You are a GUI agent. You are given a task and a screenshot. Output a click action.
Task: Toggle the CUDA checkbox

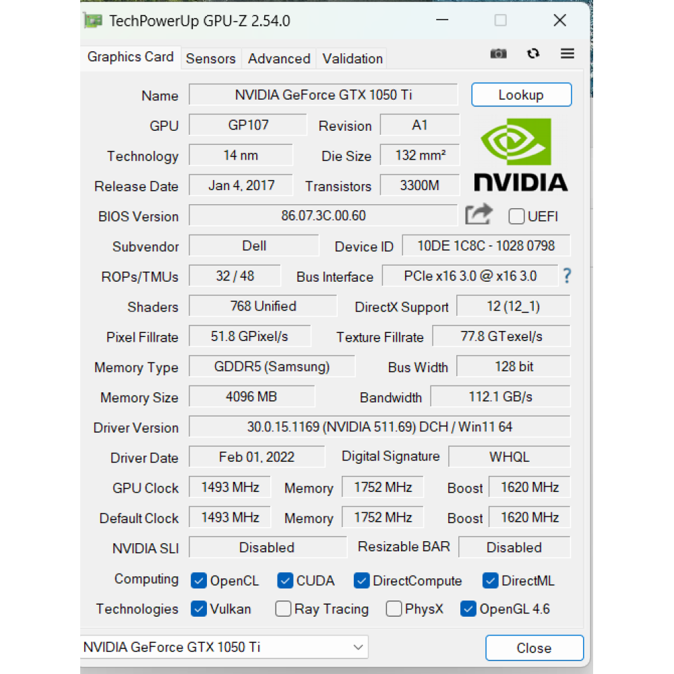pyautogui.click(x=285, y=581)
